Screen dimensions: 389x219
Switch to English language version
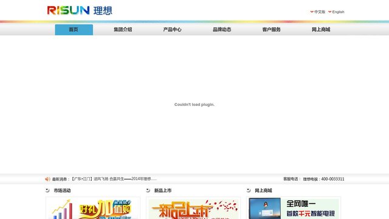338,12
